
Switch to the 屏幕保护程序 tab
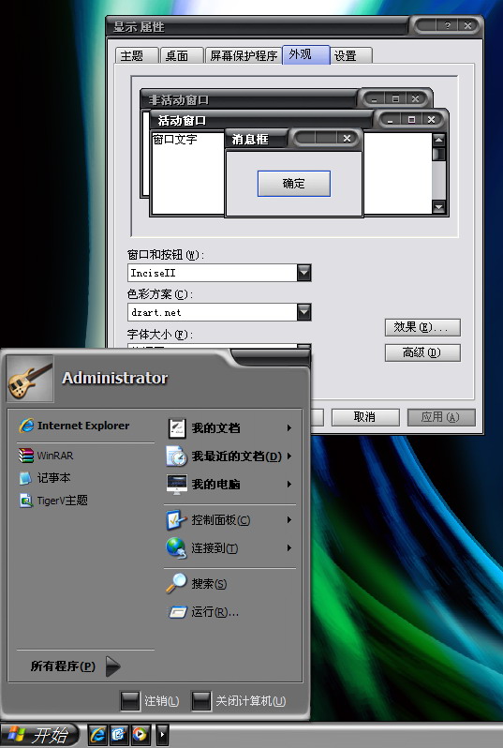(x=244, y=56)
